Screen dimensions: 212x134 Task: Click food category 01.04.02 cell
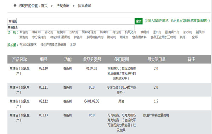[92, 68]
